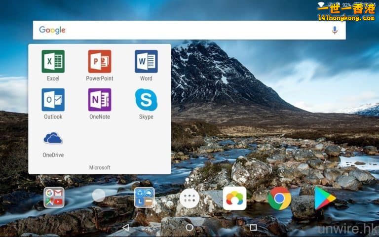Screen dimensions: 379x237
Task: Open Chrome browser
Action: pos(279,198)
